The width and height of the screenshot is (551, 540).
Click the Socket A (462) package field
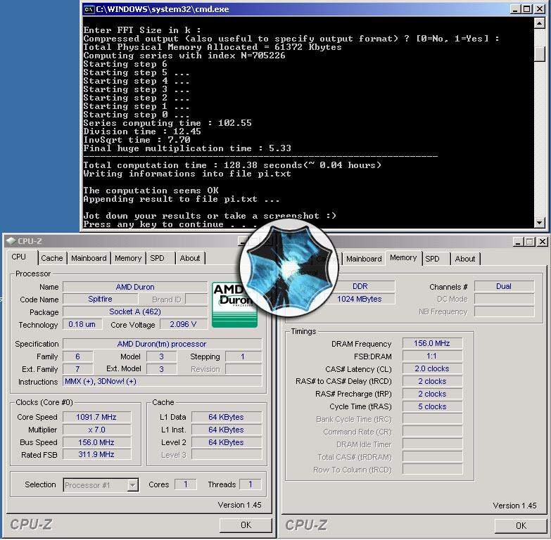[135, 311]
